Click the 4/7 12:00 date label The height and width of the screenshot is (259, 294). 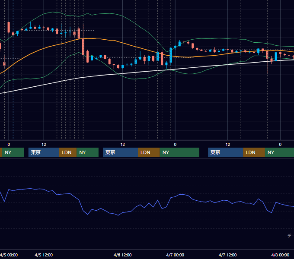[227, 255]
